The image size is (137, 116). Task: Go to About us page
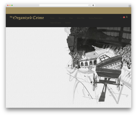(x=62, y=18)
